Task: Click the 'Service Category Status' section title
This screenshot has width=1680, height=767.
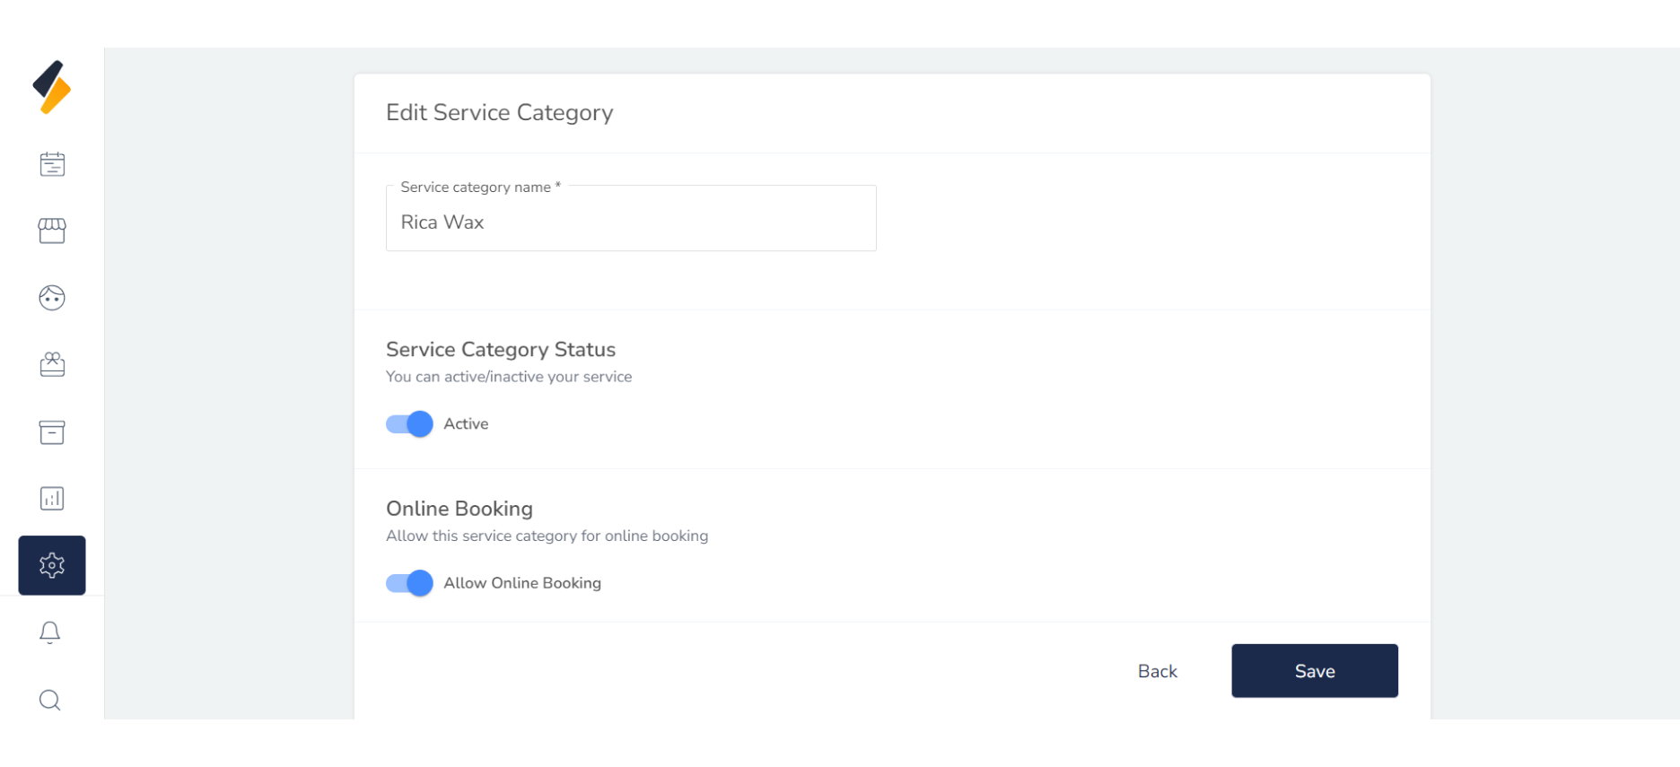Action: (501, 350)
